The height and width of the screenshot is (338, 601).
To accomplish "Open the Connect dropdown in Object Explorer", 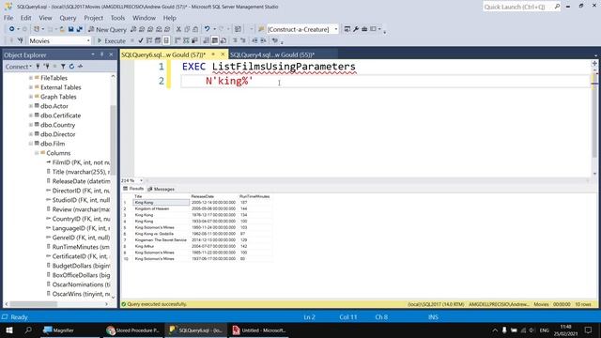I will click(18, 67).
